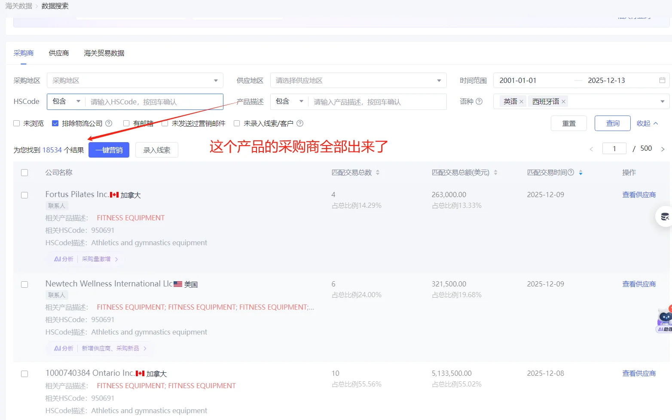This screenshot has width=672, height=420.
Task: Uncheck the 排除物流公司 checkbox
Action: click(55, 123)
